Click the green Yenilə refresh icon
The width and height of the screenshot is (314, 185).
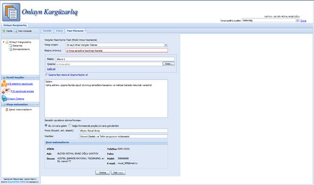[x=4, y=31]
